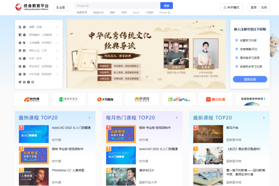Screen dimensions: 279x186
Task: Select the 技能 category
Action: click(x=22, y=66)
